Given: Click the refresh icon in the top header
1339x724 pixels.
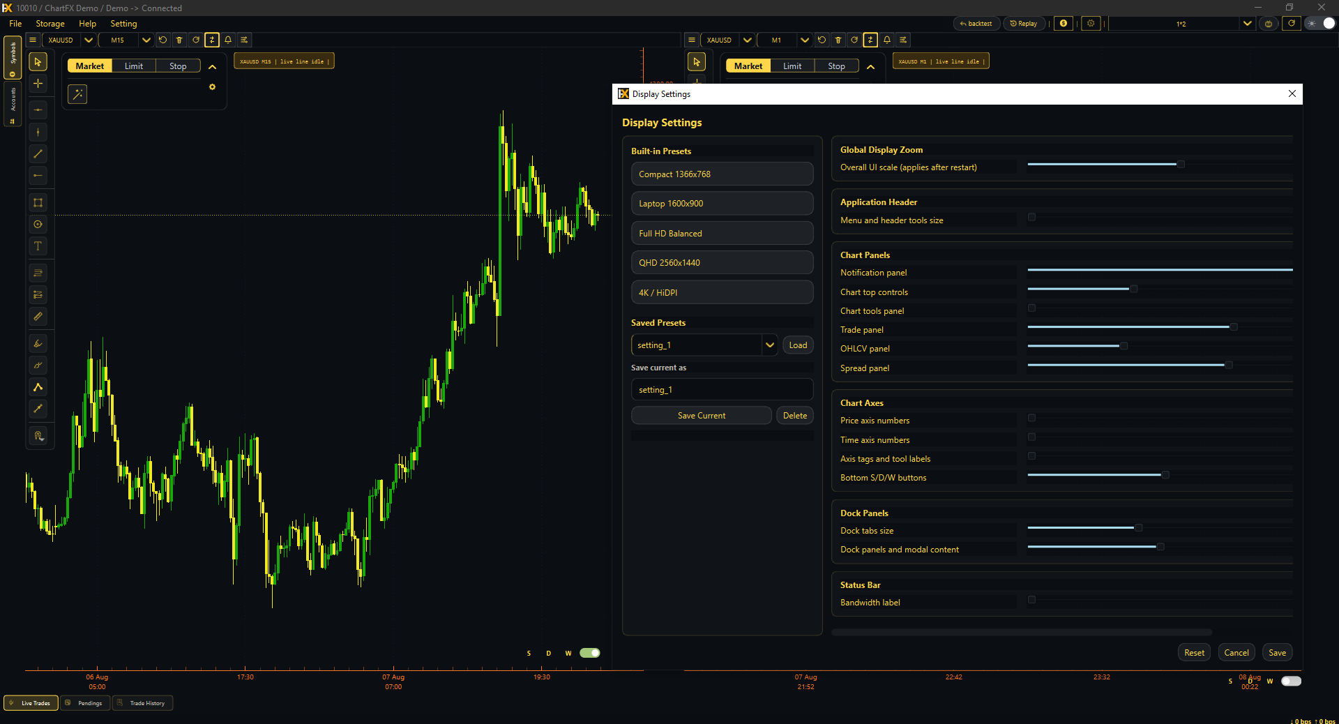Looking at the screenshot, I should (1292, 24).
